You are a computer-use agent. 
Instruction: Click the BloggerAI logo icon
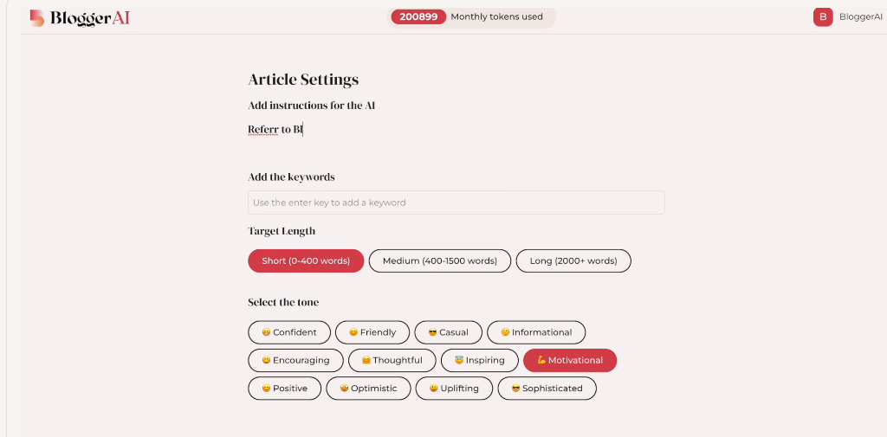click(x=36, y=17)
